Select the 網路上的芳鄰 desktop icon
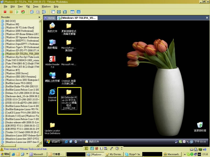Viewport: 210px width, 157px height. coord(52,77)
